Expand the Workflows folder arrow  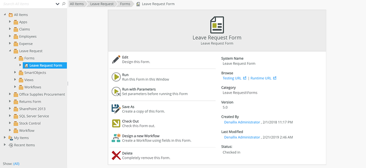15,87
